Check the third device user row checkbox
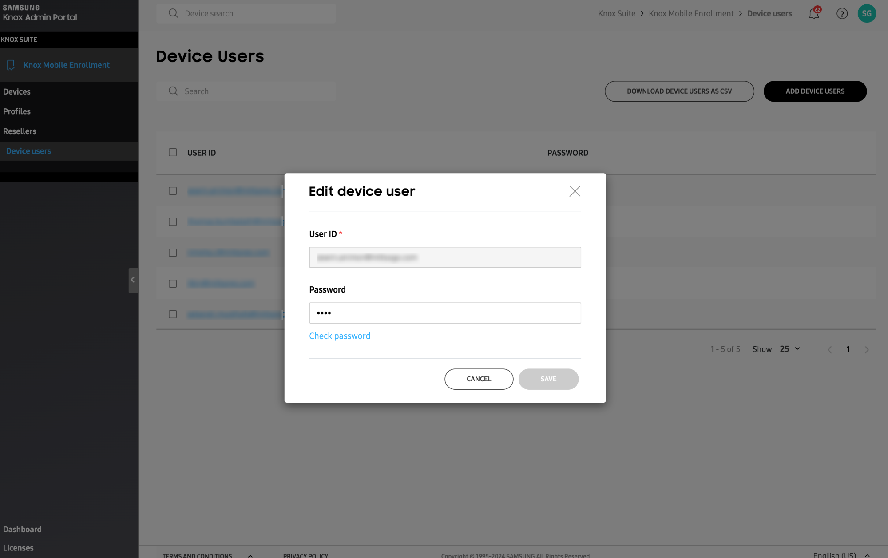The height and width of the screenshot is (558, 888). [x=173, y=253]
